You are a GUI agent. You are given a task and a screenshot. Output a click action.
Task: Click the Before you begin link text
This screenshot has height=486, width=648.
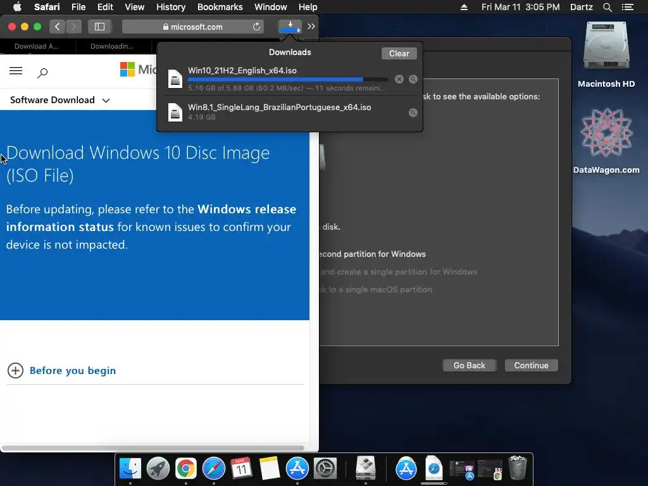coord(72,370)
